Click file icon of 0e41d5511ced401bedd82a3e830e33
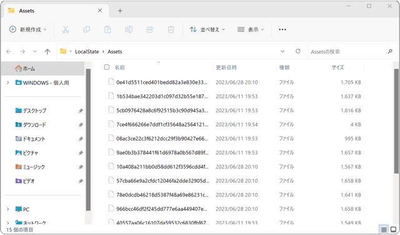Viewport: 400px width, 235px height. pos(111,82)
